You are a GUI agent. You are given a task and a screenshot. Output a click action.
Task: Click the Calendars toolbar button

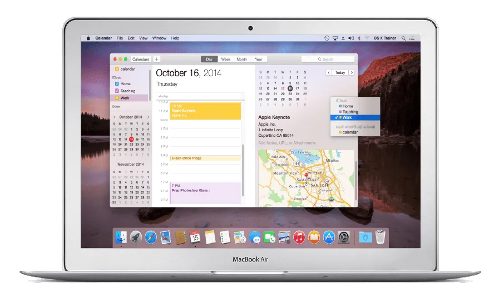(141, 59)
